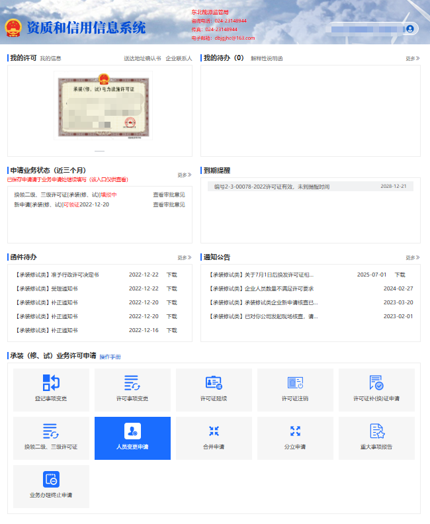Click the 合并申请 icon

tap(214, 431)
